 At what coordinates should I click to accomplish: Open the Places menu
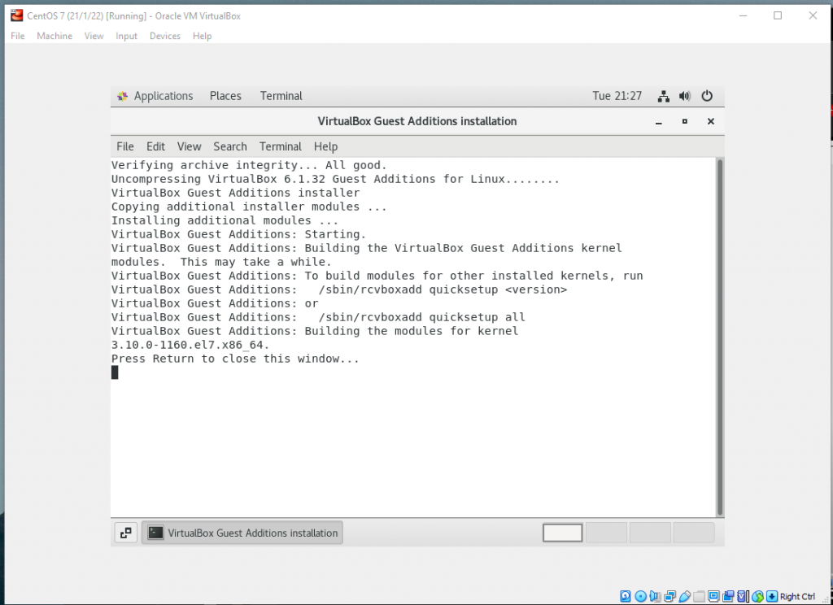pyautogui.click(x=225, y=96)
